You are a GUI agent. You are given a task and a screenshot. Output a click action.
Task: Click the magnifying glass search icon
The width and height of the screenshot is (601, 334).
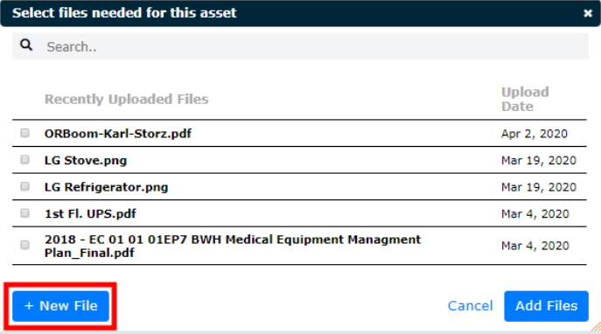[x=26, y=45]
